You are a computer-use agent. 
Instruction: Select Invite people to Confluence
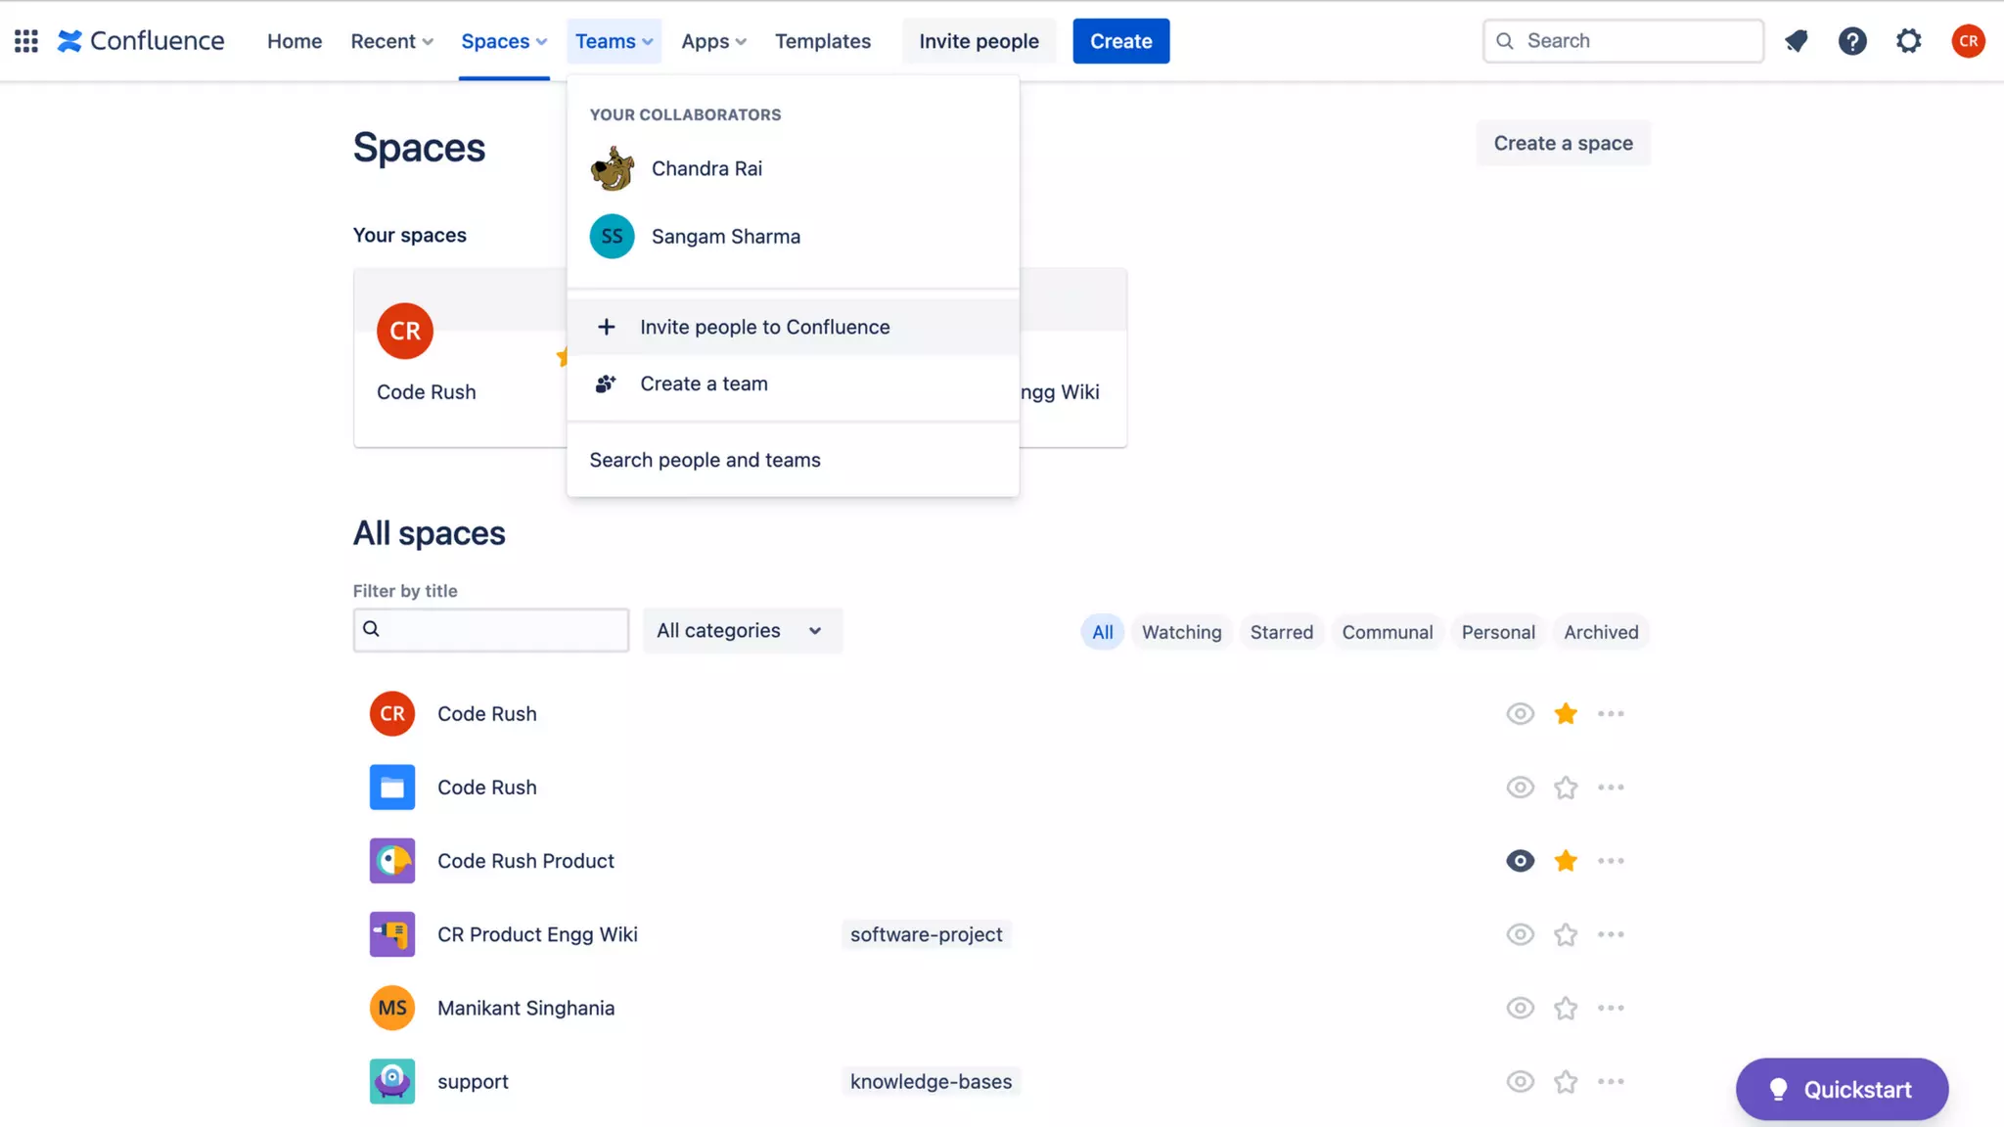[764, 327]
